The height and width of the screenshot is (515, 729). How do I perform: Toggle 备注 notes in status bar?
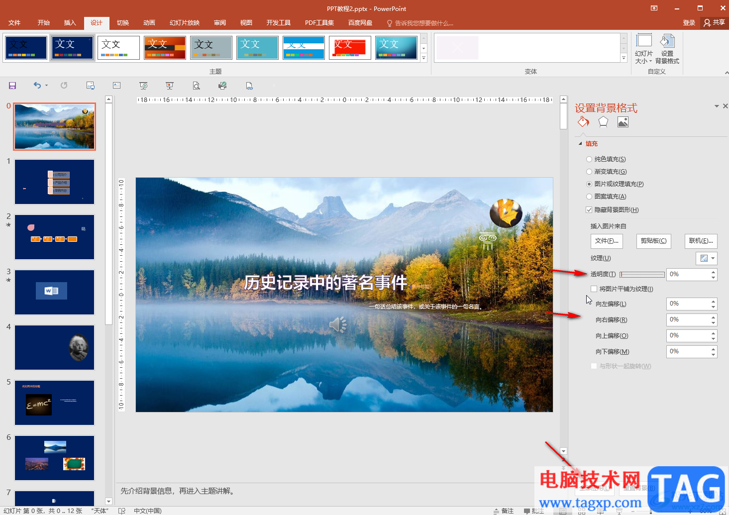[504, 511]
